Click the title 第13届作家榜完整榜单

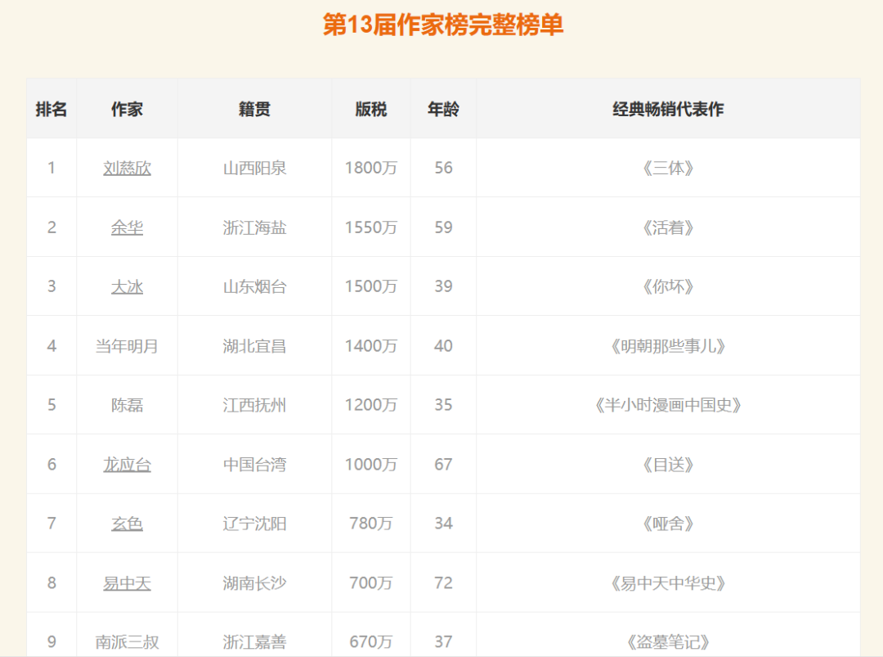click(443, 25)
